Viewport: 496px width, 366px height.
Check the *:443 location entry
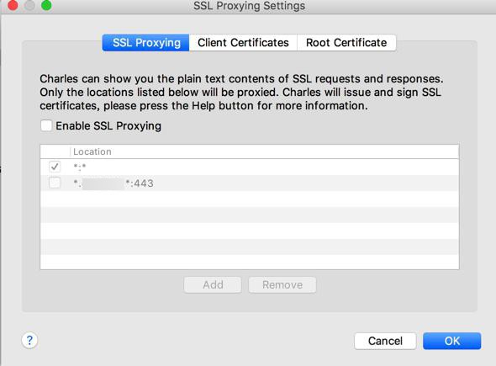click(55, 183)
